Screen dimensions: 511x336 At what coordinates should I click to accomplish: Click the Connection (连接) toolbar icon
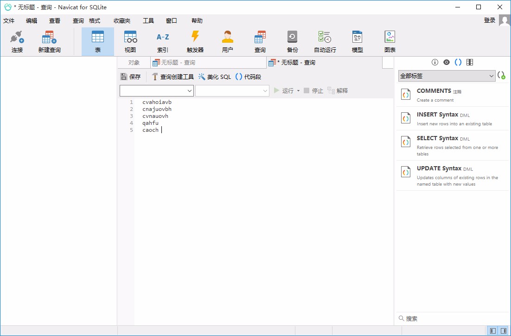pyautogui.click(x=17, y=41)
